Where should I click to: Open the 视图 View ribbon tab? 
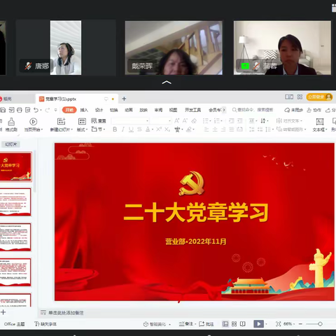tap(173, 110)
